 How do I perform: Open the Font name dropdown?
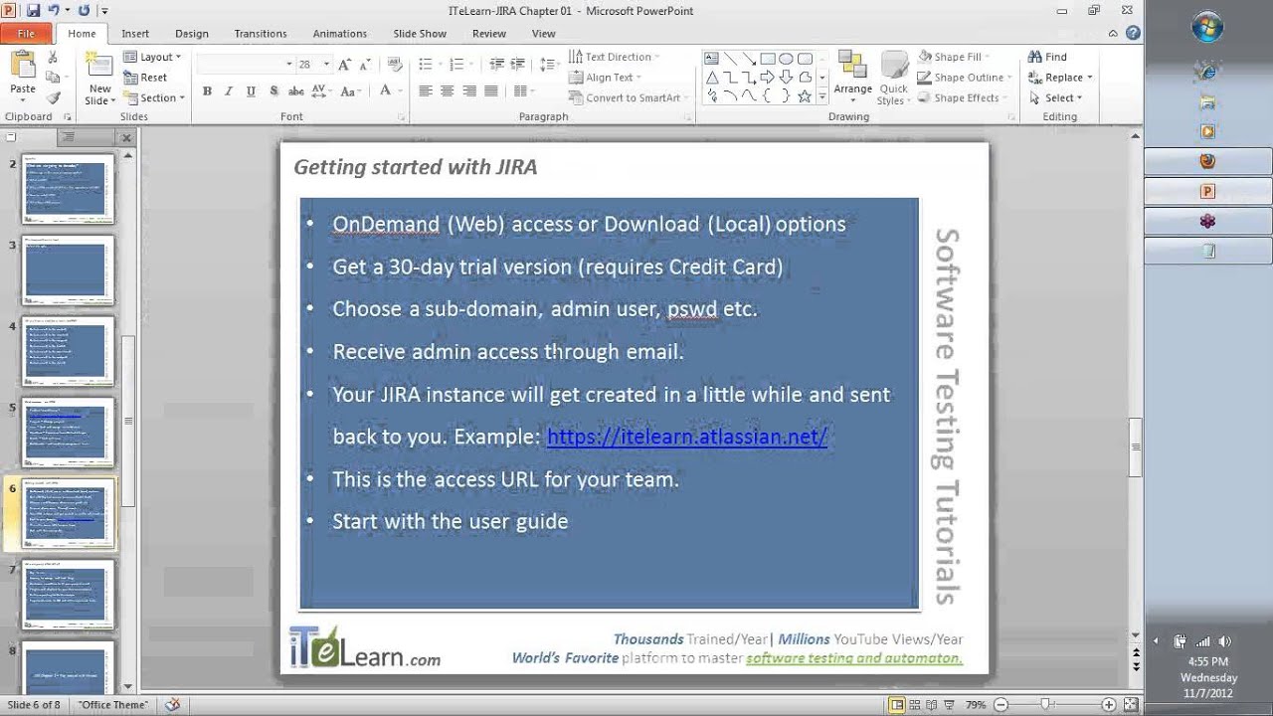pos(289,64)
